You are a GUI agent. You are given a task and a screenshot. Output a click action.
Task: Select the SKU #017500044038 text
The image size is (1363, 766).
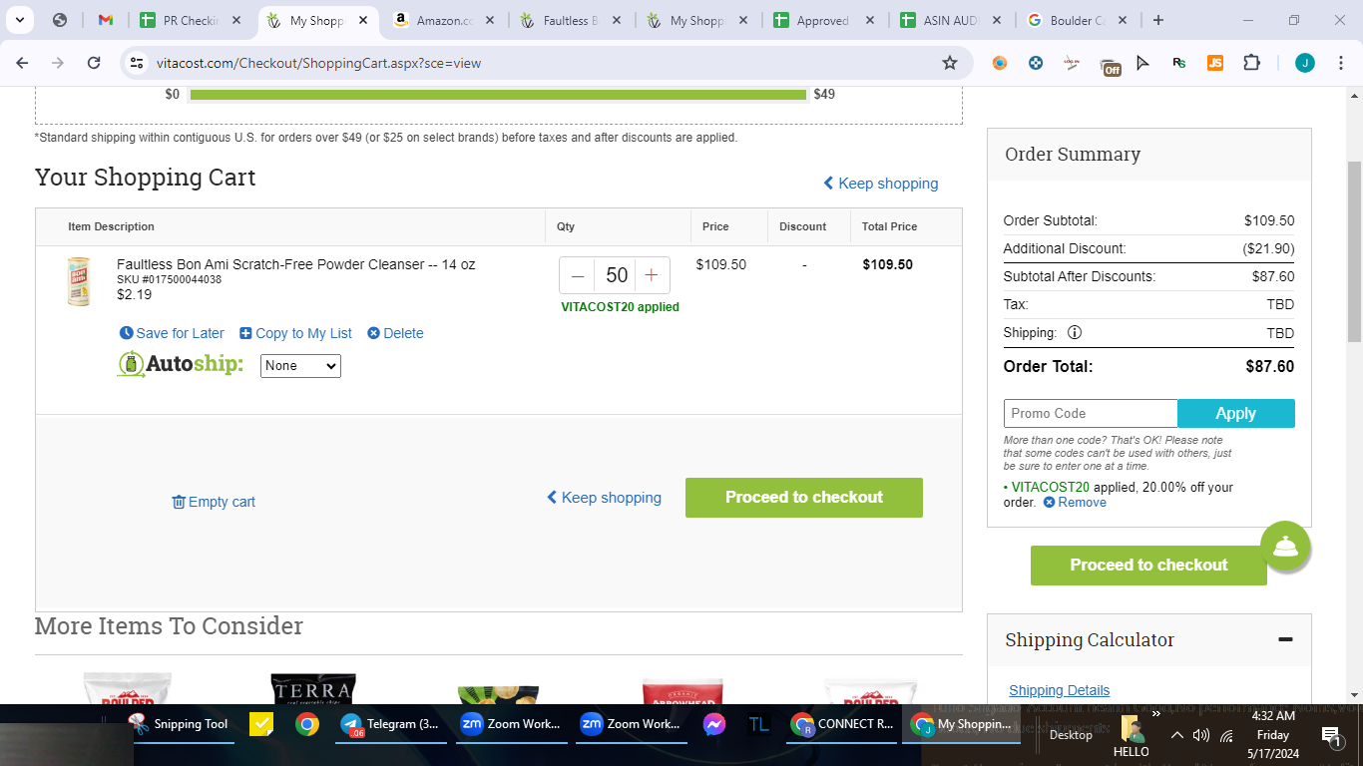click(169, 279)
